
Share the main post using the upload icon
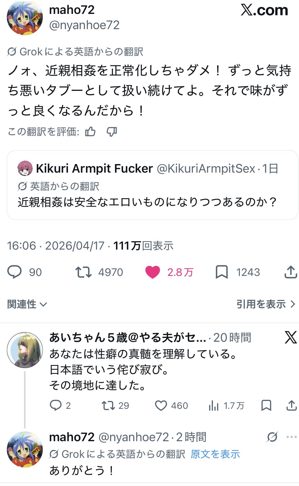pyautogui.click(x=291, y=272)
